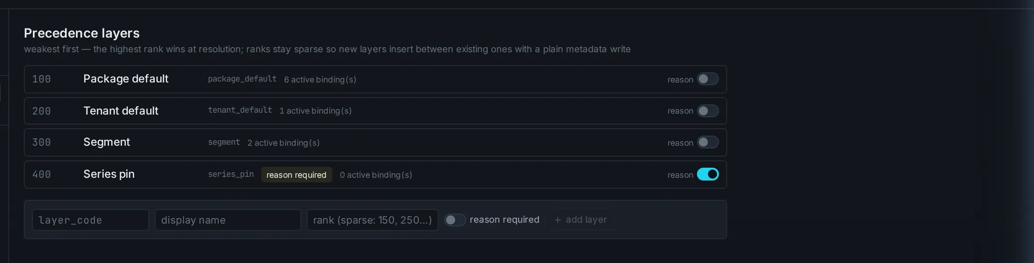This screenshot has height=263, width=1034.
Task: Focus the display name input field
Action: point(228,220)
